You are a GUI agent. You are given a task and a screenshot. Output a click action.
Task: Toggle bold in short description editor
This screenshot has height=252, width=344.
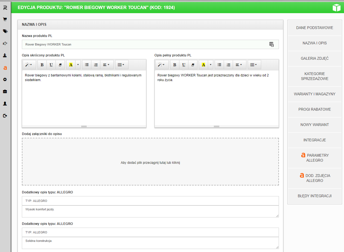coord(42,65)
